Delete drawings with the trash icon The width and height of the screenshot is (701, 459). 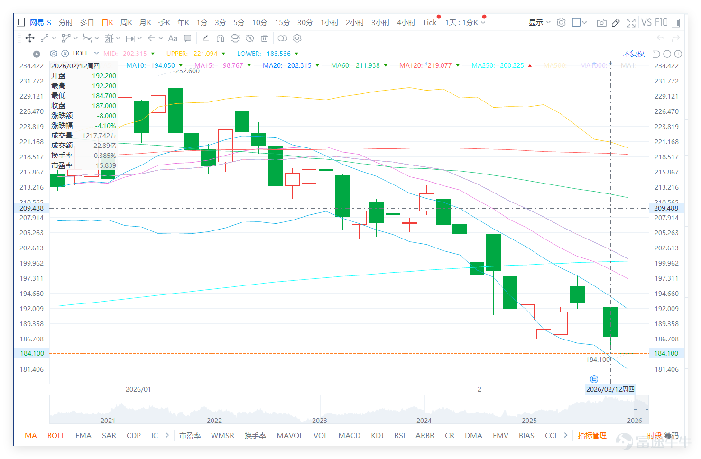tap(265, 38)
